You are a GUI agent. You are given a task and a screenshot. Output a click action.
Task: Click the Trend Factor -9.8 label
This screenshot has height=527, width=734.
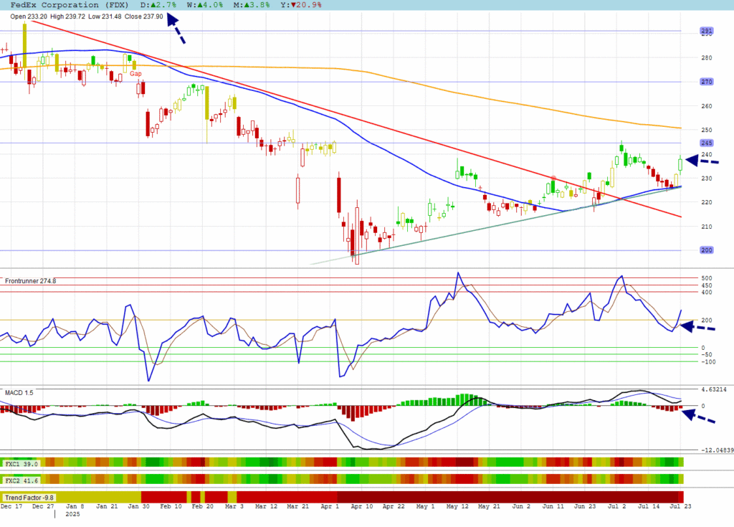[x=29, y=498]
